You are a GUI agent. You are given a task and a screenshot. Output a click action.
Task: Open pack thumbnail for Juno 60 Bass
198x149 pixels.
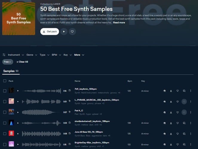click(11, 133)
